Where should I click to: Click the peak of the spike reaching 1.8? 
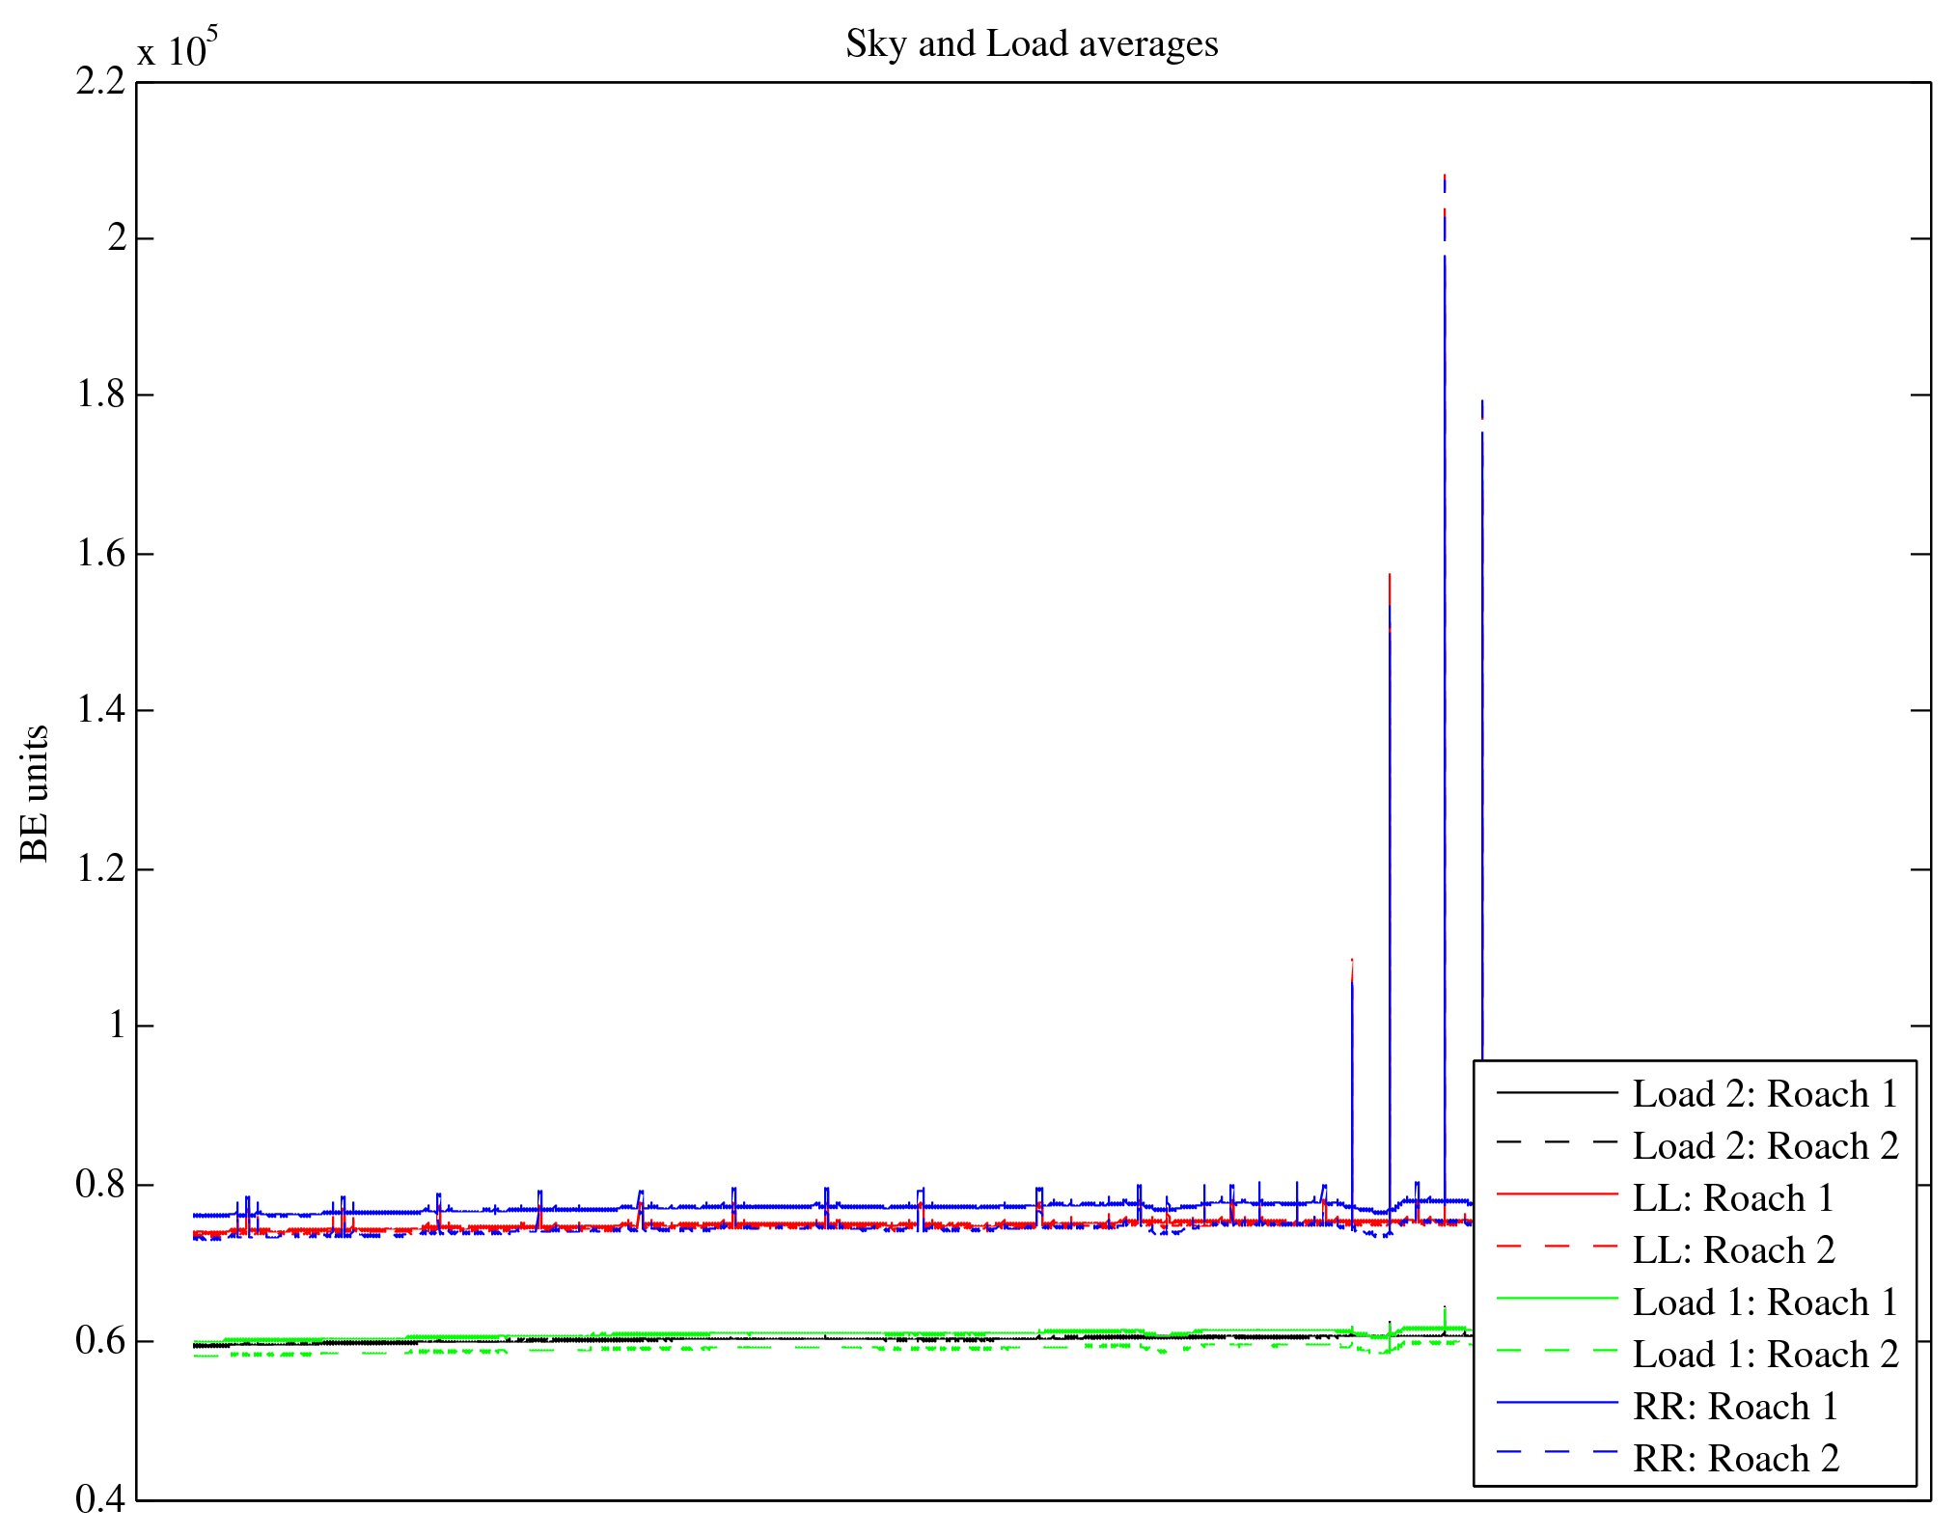pos(1482,402)
